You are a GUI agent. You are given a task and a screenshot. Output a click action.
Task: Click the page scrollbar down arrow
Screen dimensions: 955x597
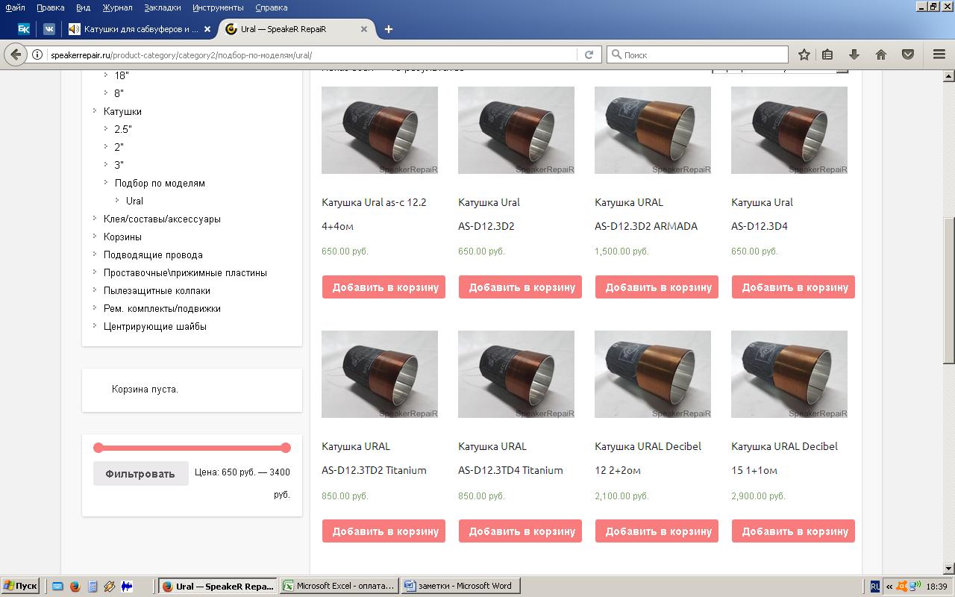pyautogui.click(x=949, y=569)
